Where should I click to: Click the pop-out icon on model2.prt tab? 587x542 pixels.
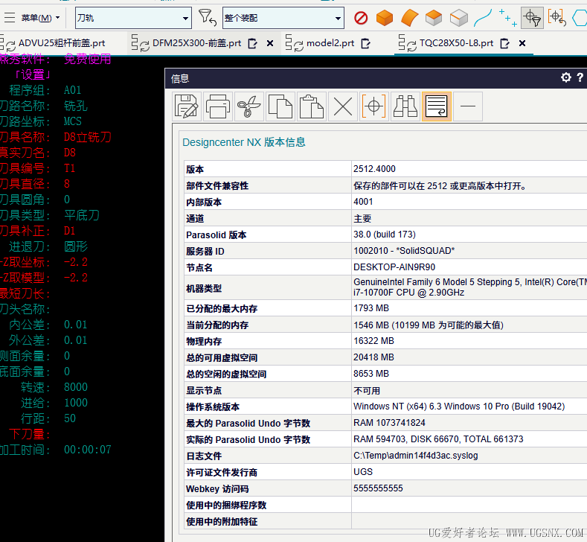click(x=366, y=43)
